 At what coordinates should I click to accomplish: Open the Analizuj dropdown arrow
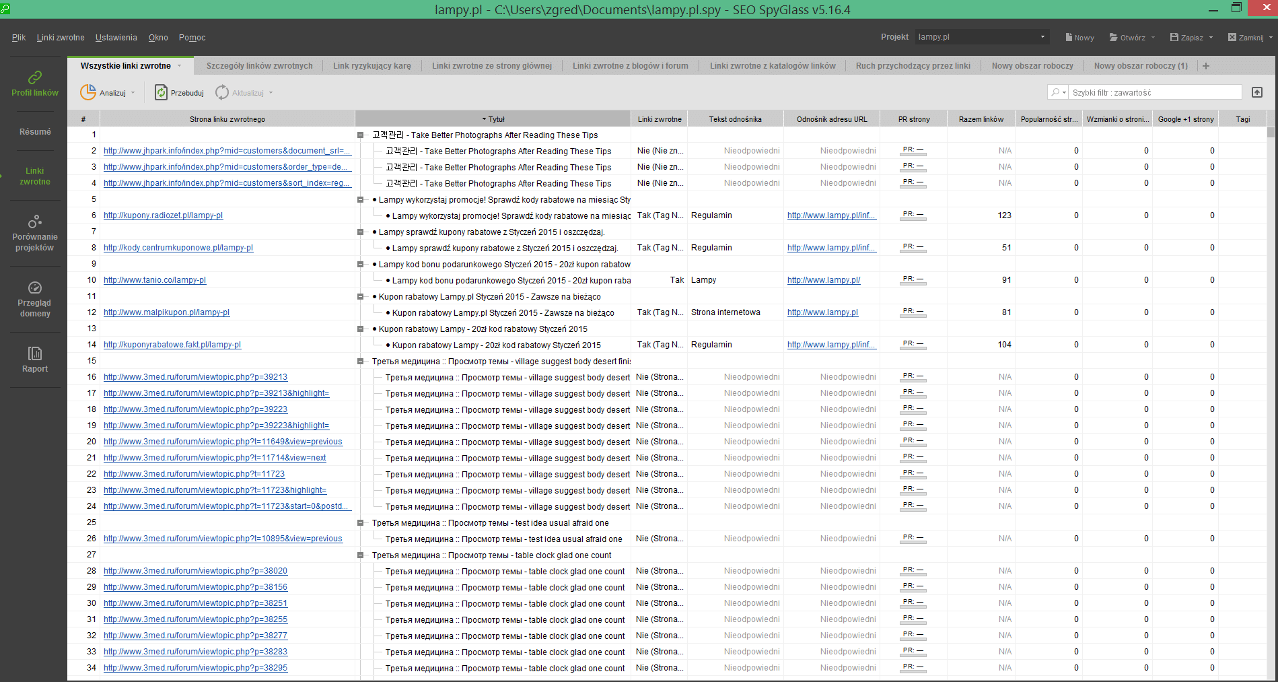click(133, 93)
